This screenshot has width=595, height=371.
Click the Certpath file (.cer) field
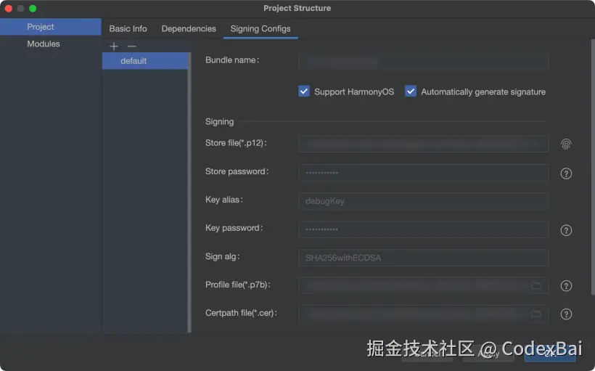(x=424, y=314)
